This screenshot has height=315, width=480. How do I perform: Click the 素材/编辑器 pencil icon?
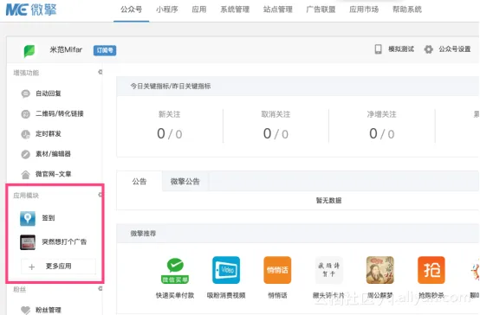(25, 154)
